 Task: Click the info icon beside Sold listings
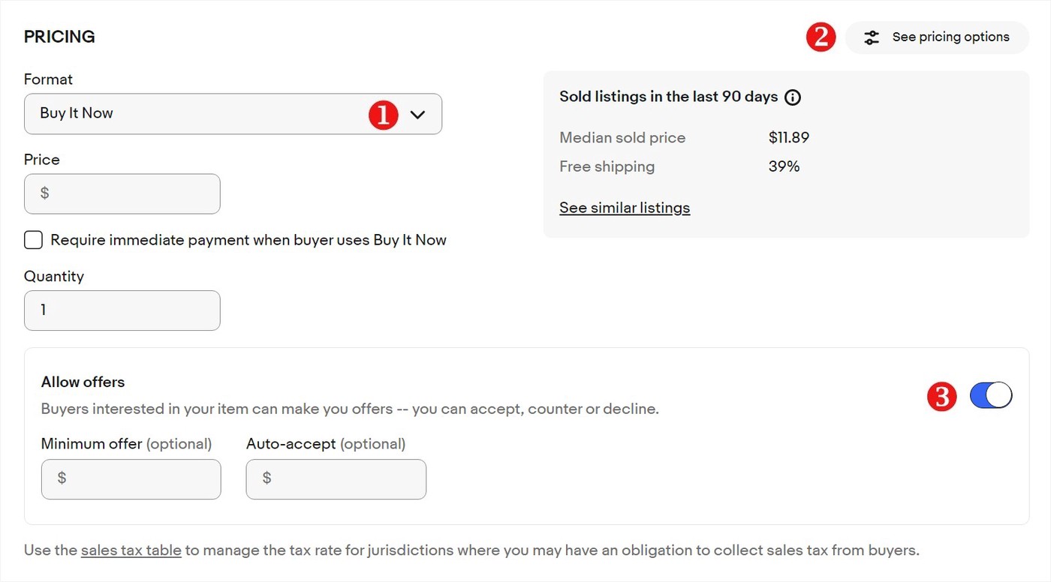(793, 97)
